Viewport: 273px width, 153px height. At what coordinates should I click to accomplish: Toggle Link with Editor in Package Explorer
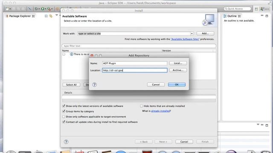click(x=51, y=16)
